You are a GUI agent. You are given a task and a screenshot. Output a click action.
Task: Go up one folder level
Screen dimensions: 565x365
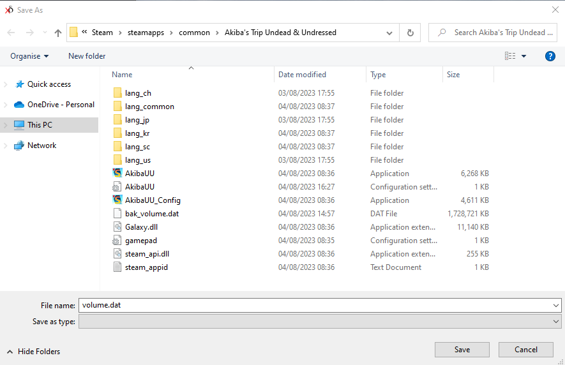point(57,33)
